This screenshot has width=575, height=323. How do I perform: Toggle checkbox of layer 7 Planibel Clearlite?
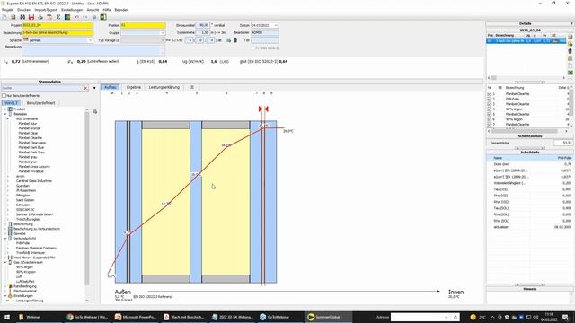[x=489, y=125]
